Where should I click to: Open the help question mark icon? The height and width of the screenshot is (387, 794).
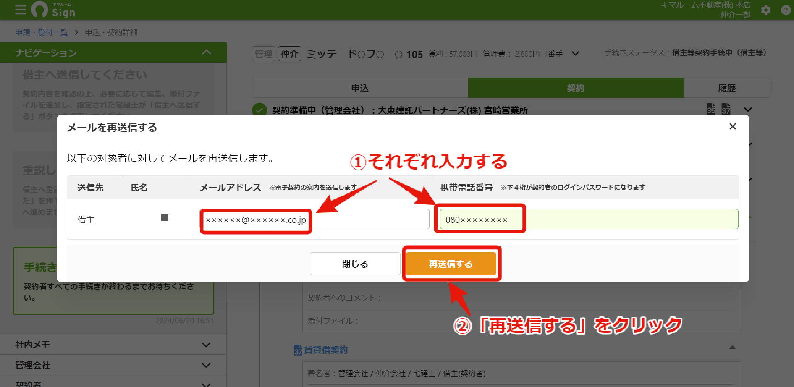(786, 10)
